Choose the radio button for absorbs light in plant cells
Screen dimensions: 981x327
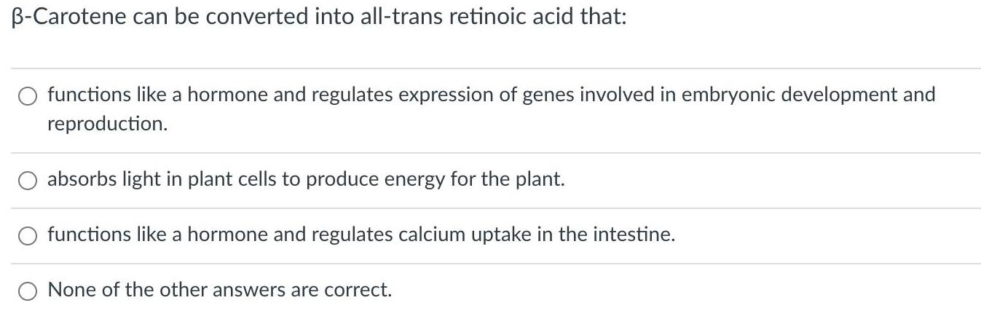28,181
